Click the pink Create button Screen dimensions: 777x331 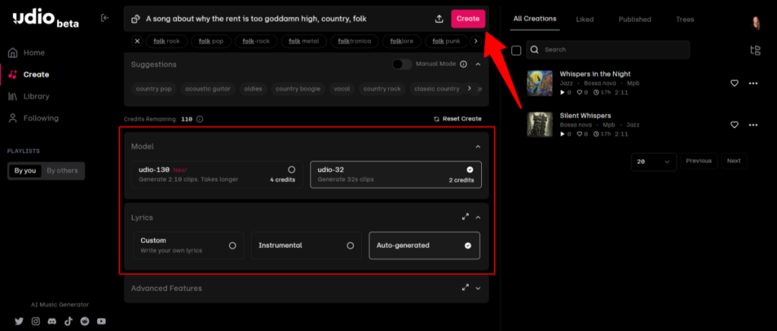pyautogui.click(x=467, y=19)
